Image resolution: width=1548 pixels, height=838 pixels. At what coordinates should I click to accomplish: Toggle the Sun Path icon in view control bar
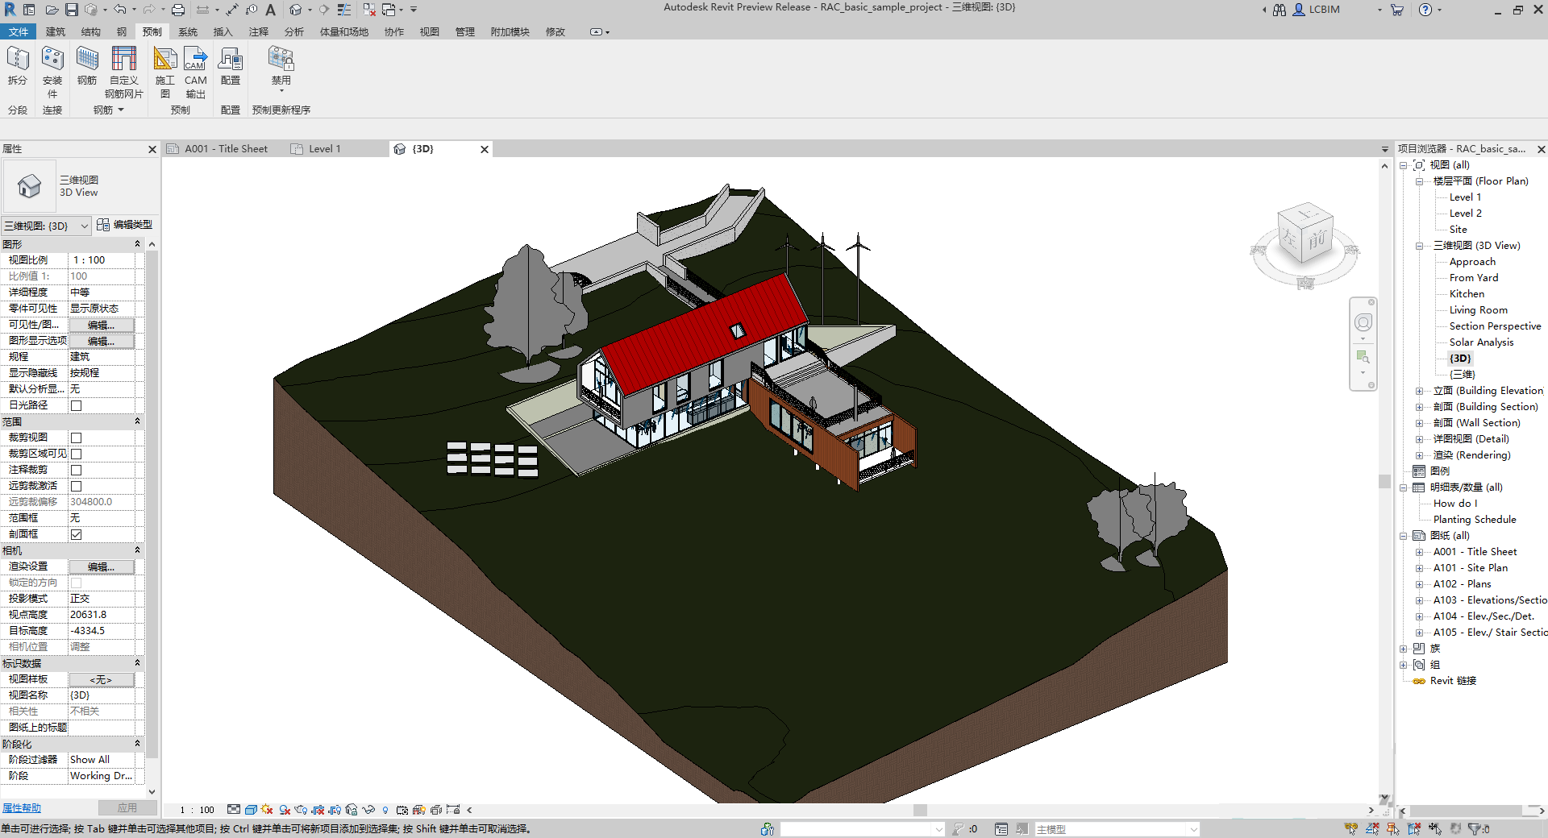(x=267, y=810)
